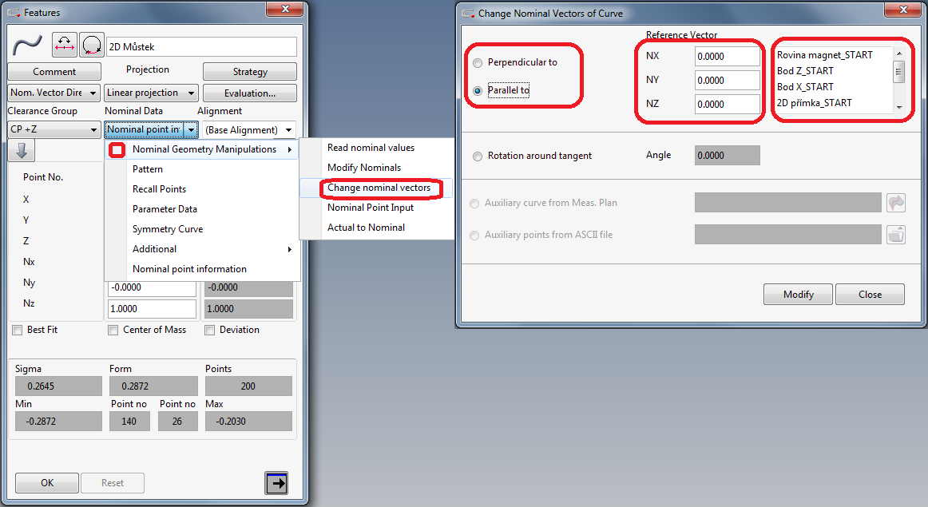The image size is (928, 507).
Task: Click the Min value -0.2872
Action: click(58, 422)
